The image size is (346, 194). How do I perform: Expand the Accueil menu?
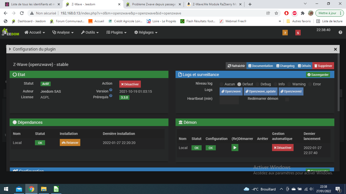pyautogui.click(x=35, y=32)
